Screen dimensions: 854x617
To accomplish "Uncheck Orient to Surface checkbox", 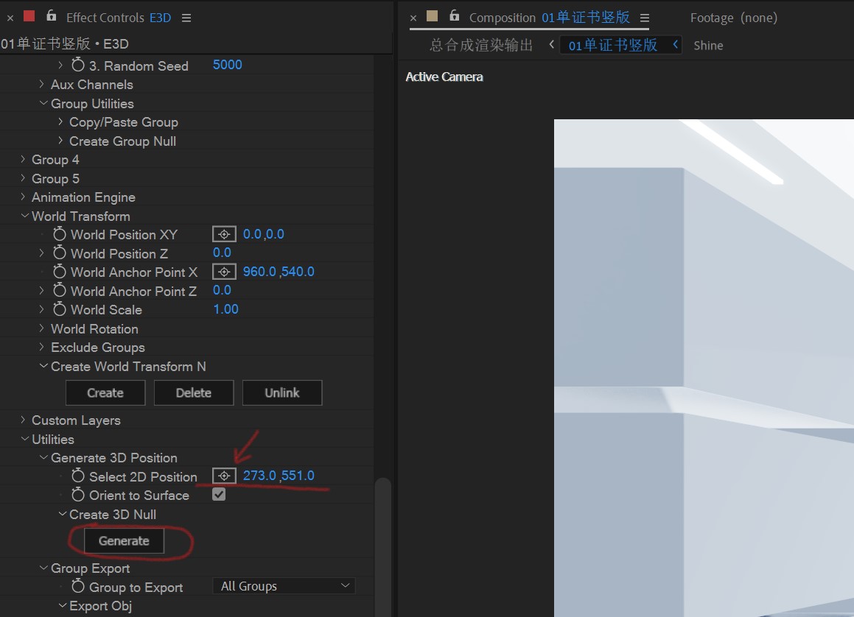I will click(219, 495).
